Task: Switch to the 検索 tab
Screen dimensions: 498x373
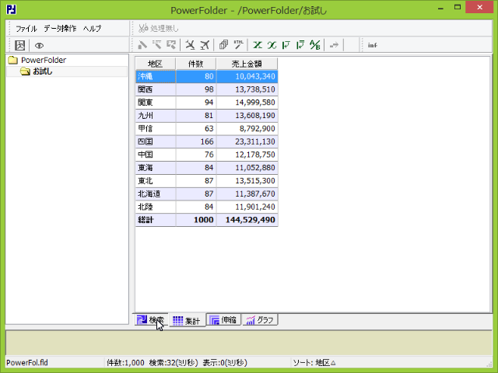Action: (x=151, y=319)
